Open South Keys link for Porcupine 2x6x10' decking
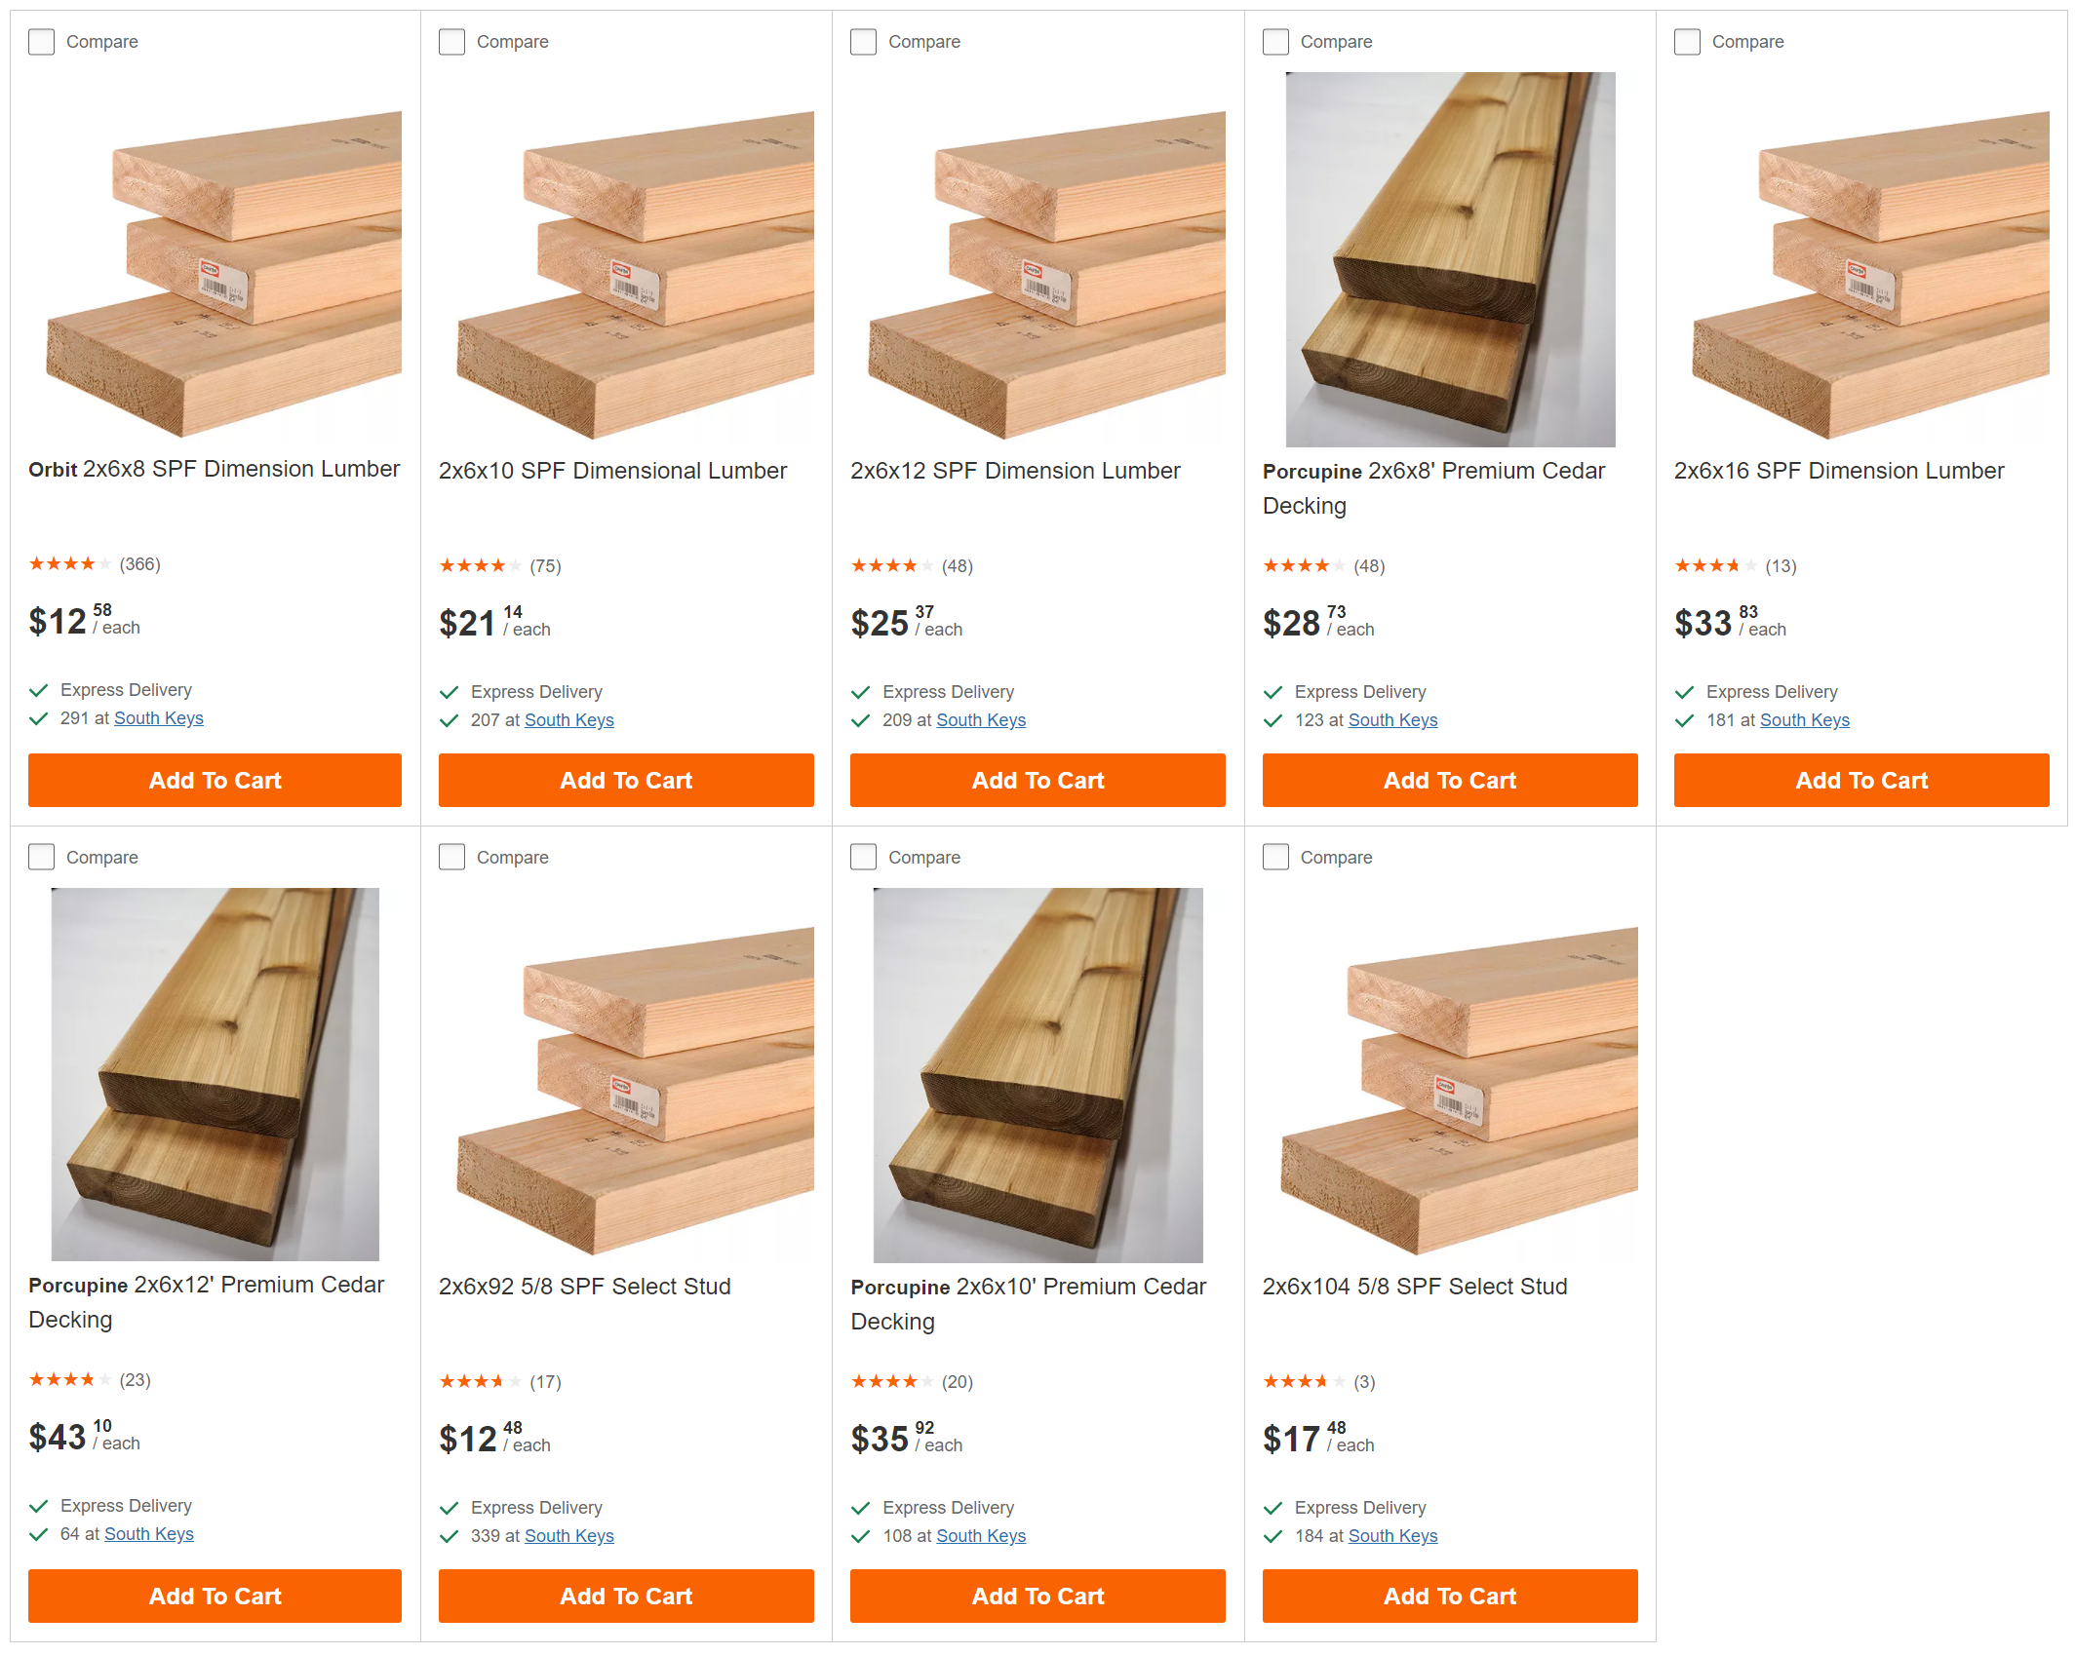Viewport: 2075px width, 1655px height. click(981, 1536)
